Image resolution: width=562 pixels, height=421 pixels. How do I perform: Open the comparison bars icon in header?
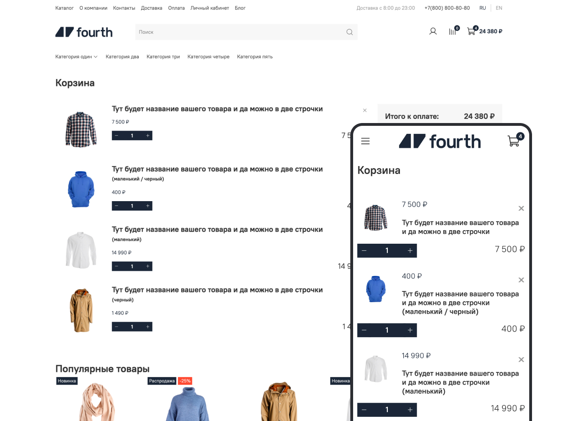pos(453,31)
